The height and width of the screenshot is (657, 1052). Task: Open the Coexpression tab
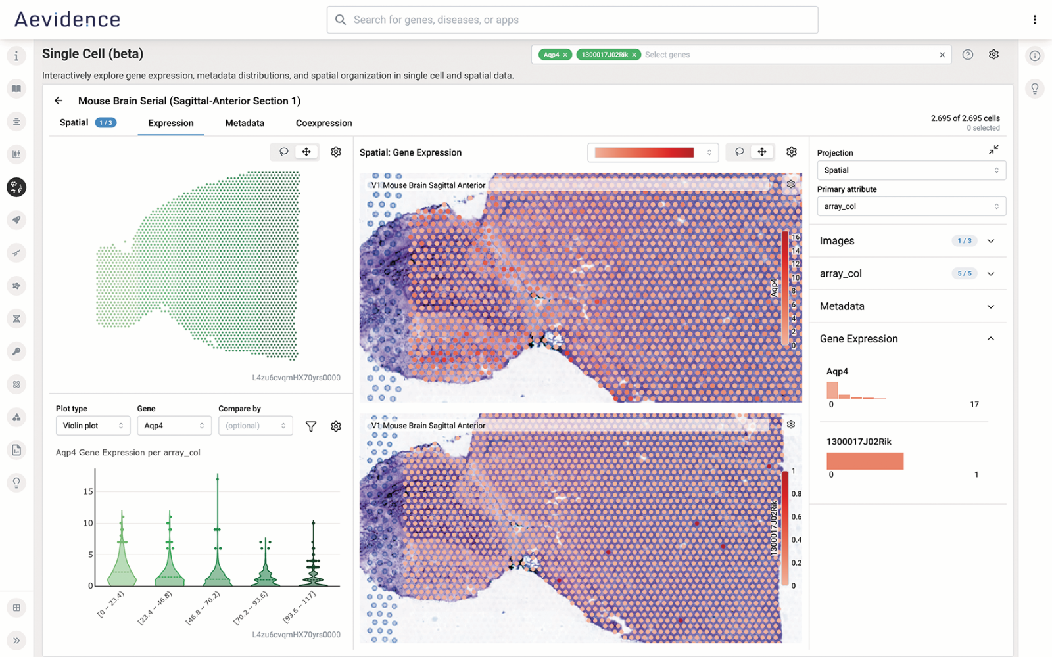pyautogui.click(x=324, y=123)
